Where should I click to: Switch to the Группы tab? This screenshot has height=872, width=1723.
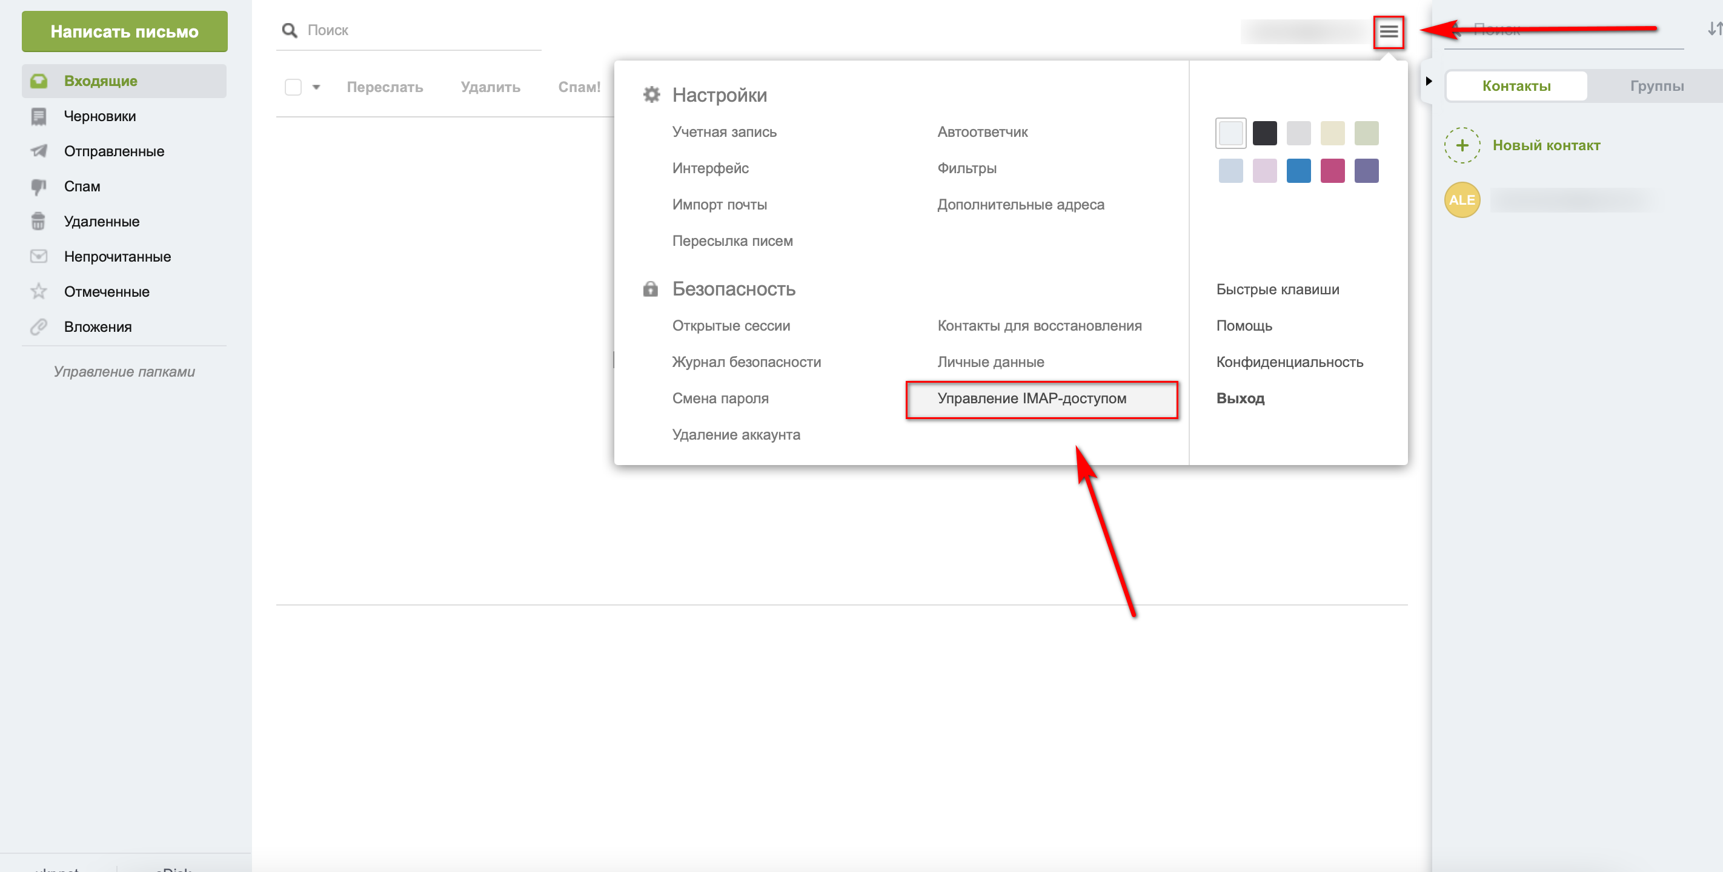coord(1656,85)
